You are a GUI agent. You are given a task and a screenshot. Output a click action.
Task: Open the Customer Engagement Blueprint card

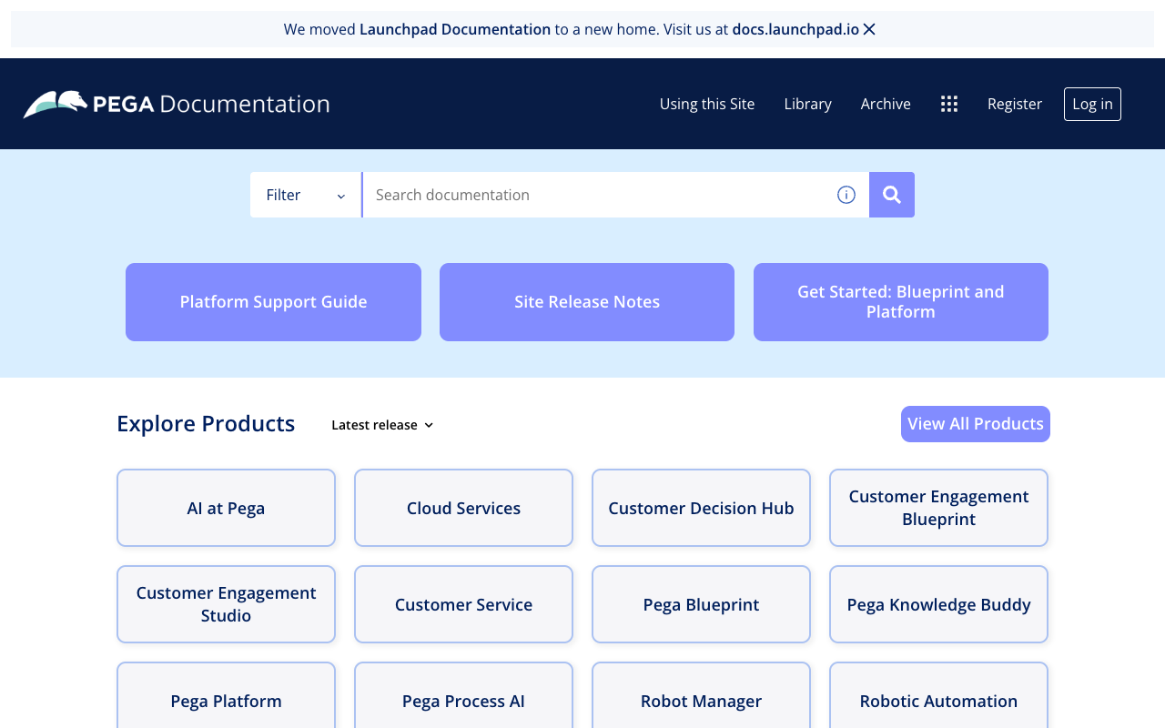[x=938, y=508]
